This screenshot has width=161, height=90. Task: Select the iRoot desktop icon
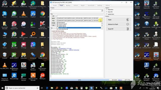point(147,66)
